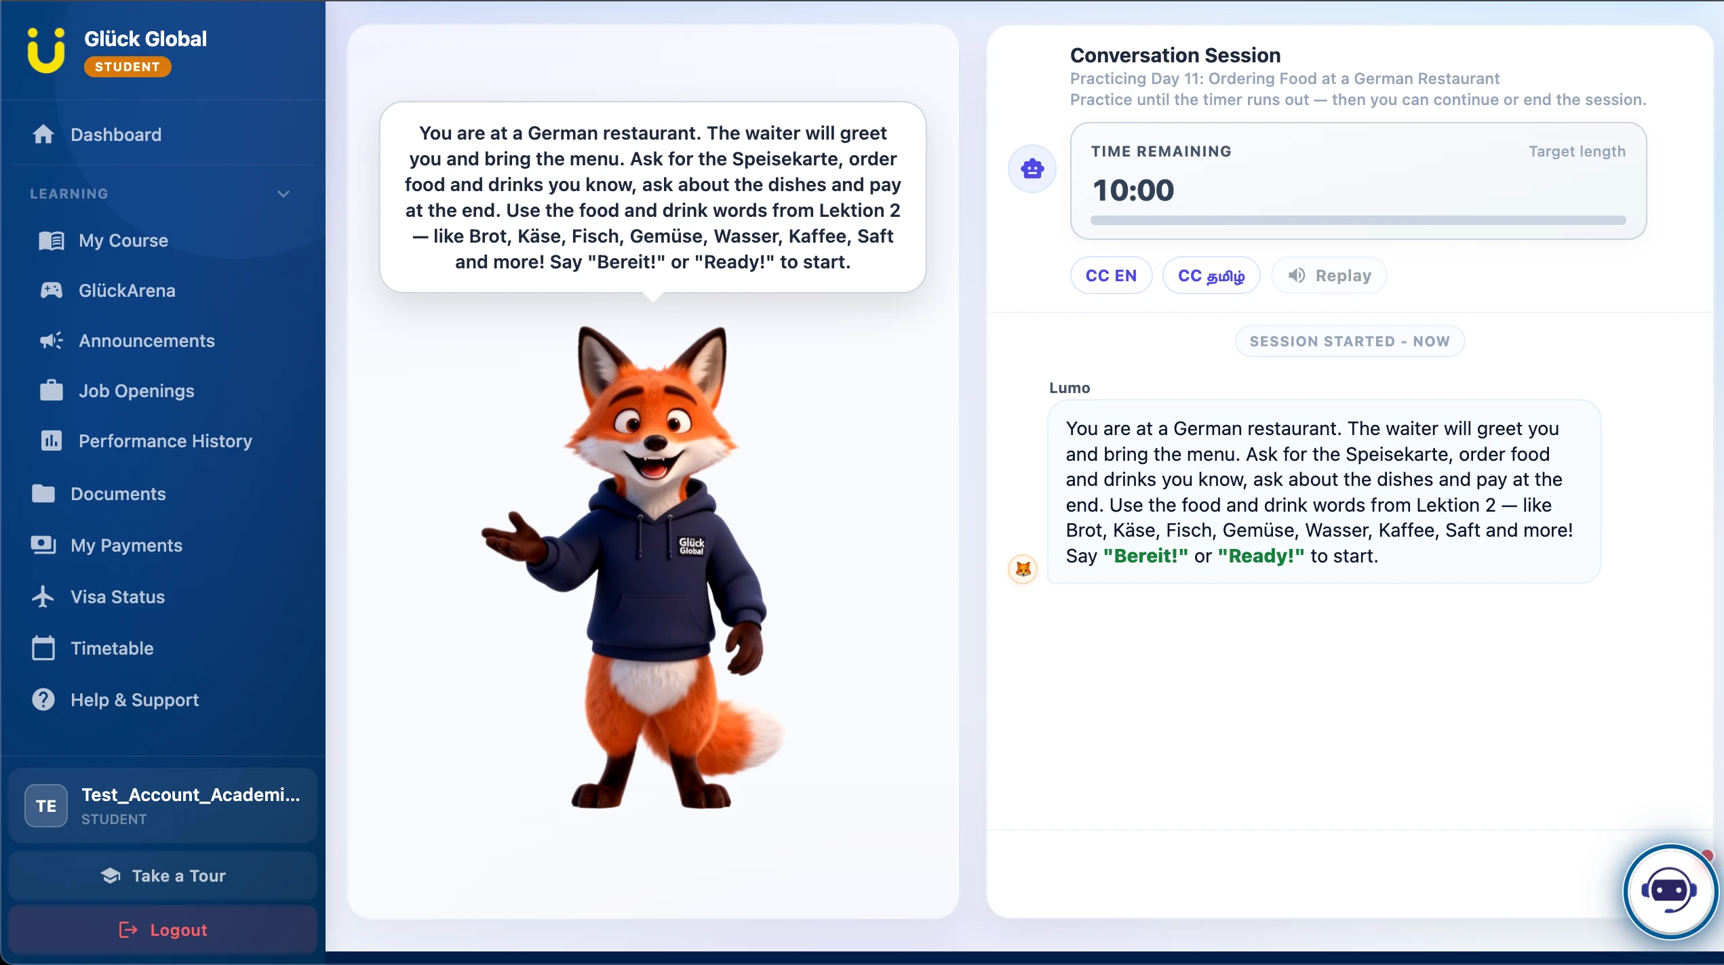Viewport: 1724px width, 965px height.
Task: Click the open book icon for My Course
Action: (x=52, y=241)
